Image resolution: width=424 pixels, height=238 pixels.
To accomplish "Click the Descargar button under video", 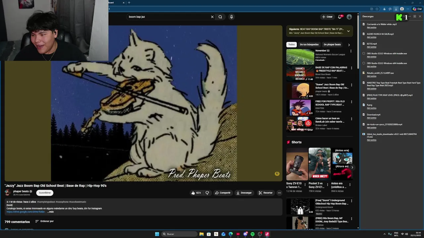I will (x=244, y=193).
